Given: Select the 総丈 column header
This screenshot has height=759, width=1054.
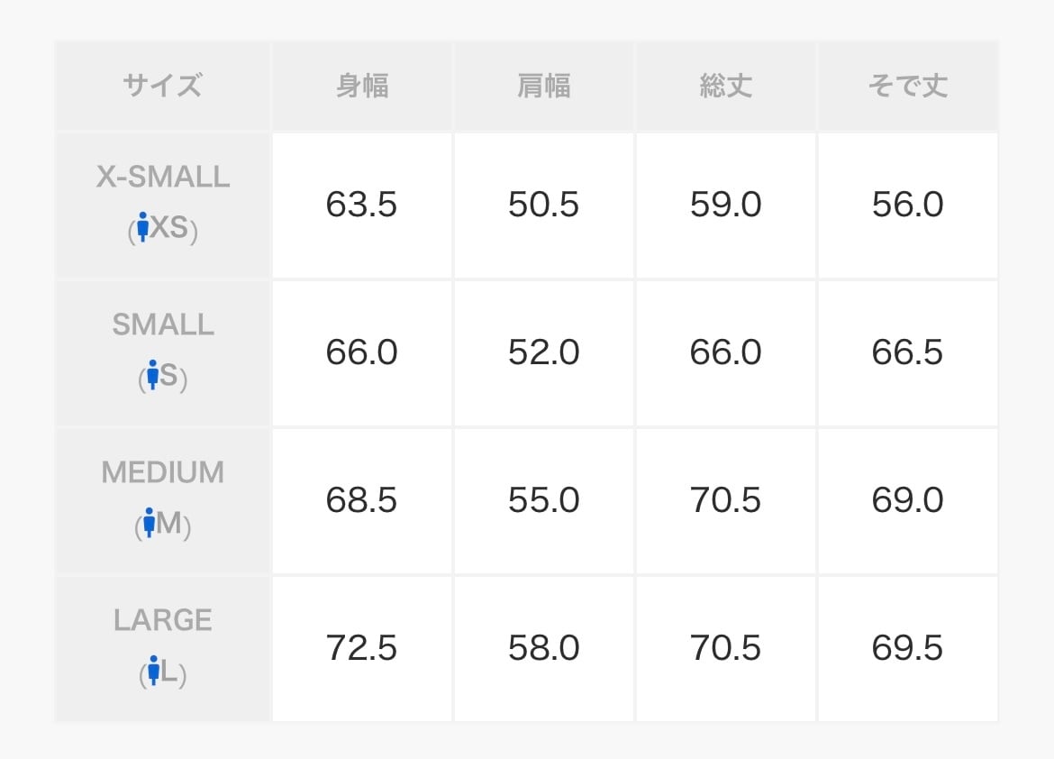Looking at the screenshot, I should click(726, 87).
